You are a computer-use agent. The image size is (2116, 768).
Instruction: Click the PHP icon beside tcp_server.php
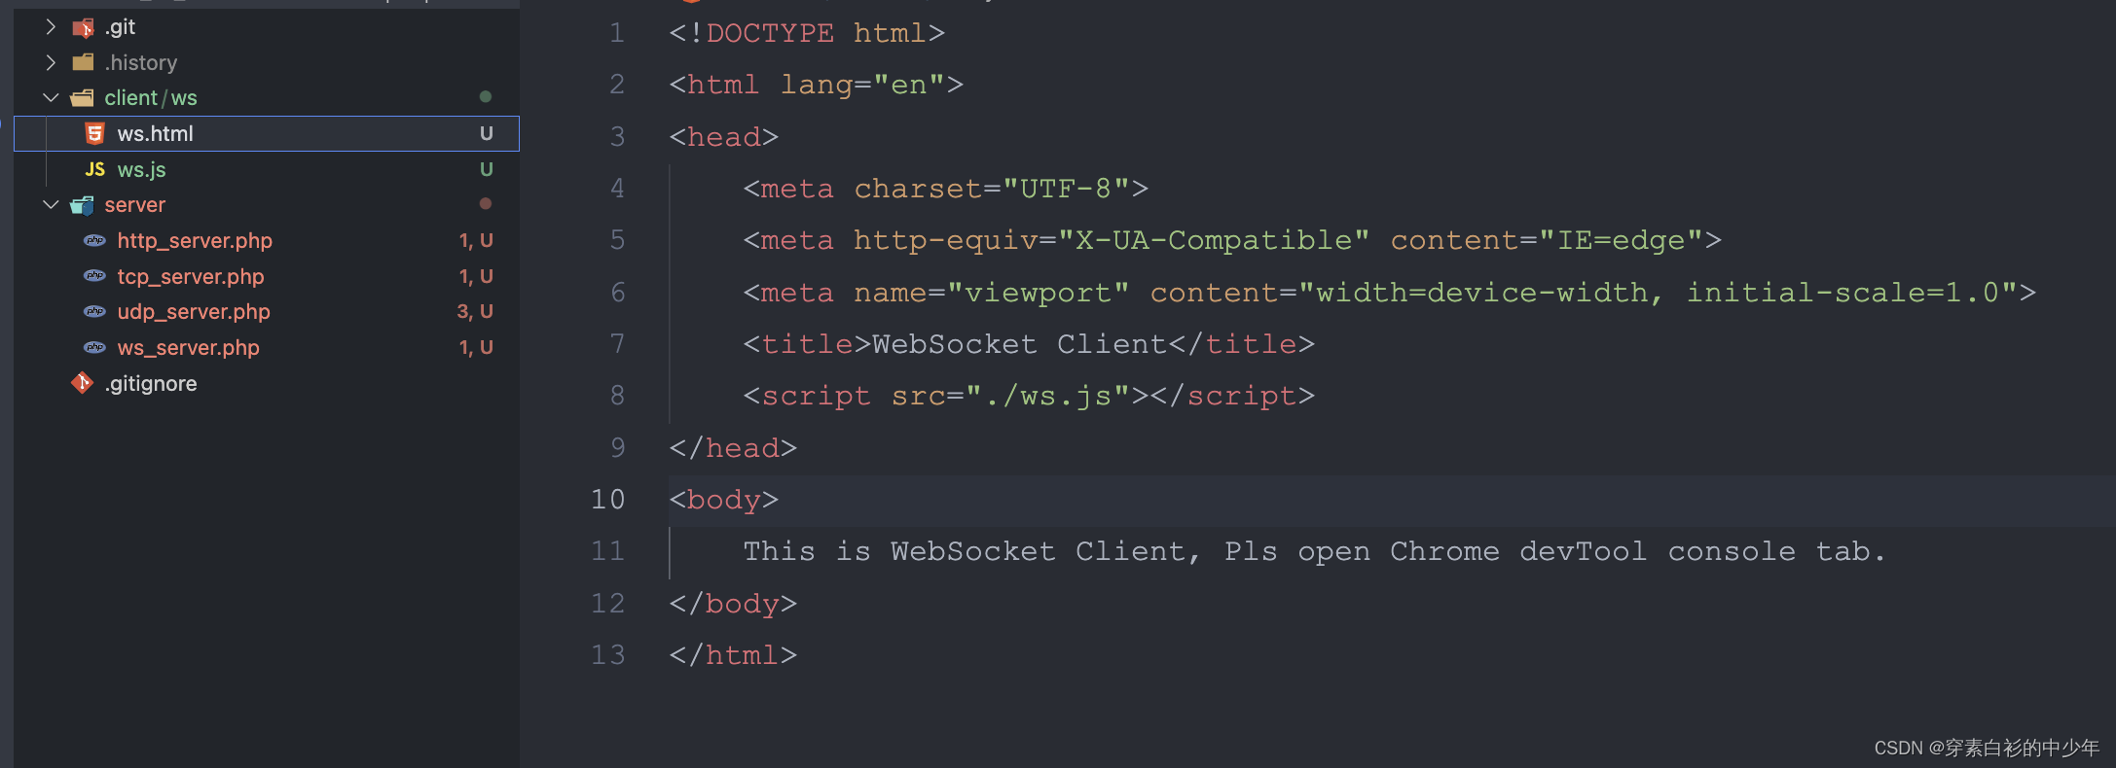(93, 276)
